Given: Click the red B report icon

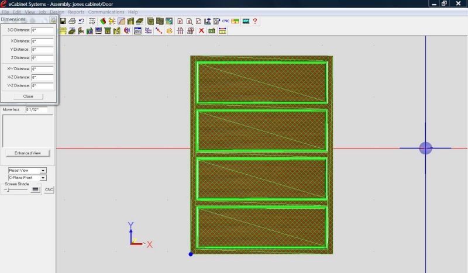Looking at the screenshot, I should click(x=180, y=21).
